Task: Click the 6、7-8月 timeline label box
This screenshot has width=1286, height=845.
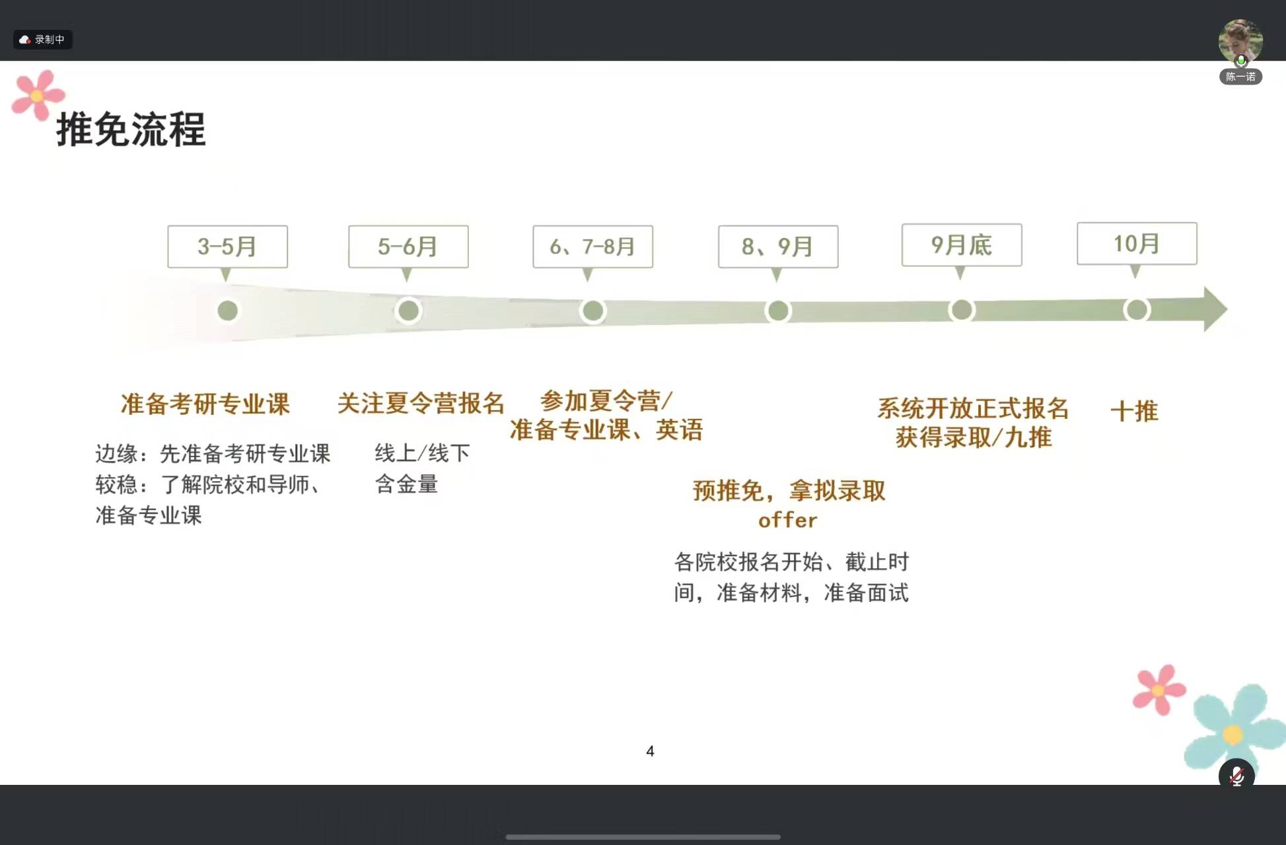Action: pyautogui.click(x=592, y=246)
